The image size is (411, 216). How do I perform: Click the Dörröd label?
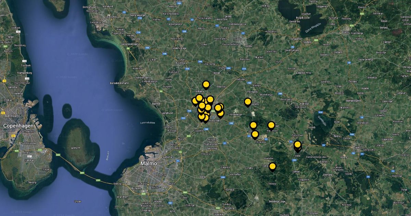tap(296, 171)
